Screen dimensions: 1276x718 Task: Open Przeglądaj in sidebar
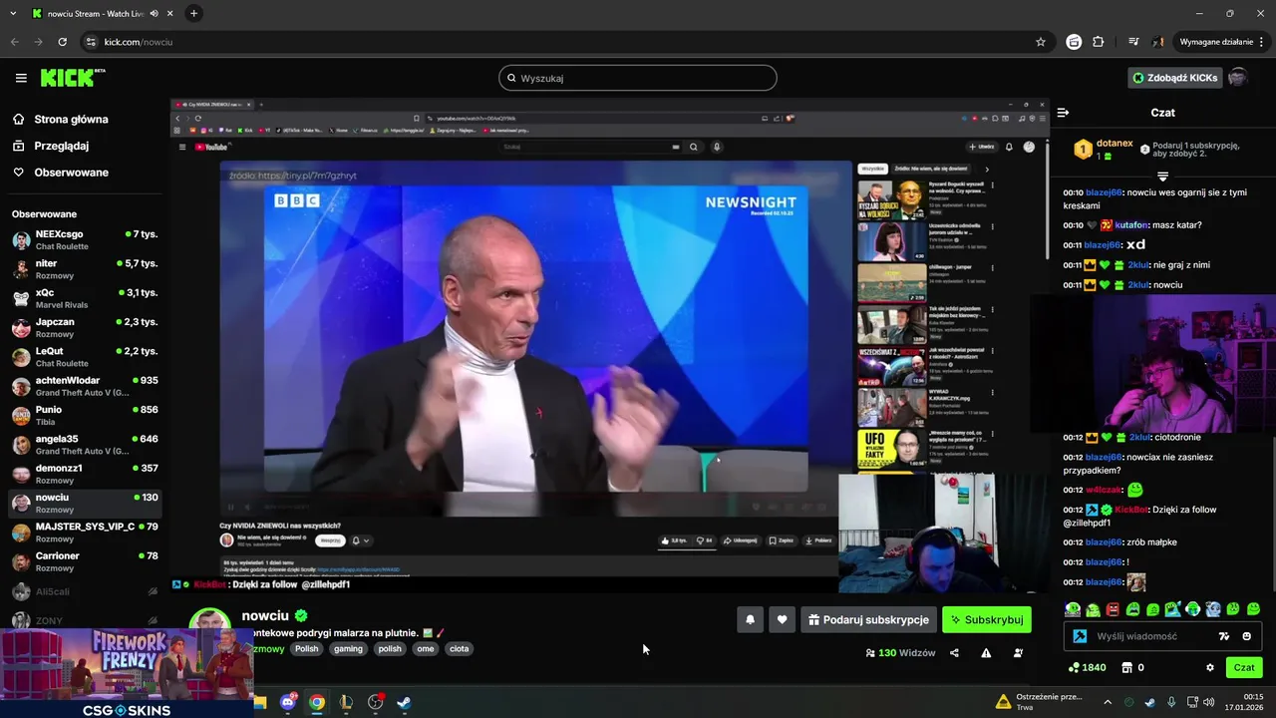61,146
